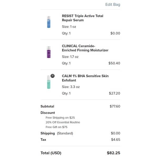Viewport: 158px width, 158px height.
Task: Open the CLINICAL moisturizer product thumbnail
Action: [x=48, y=52]
